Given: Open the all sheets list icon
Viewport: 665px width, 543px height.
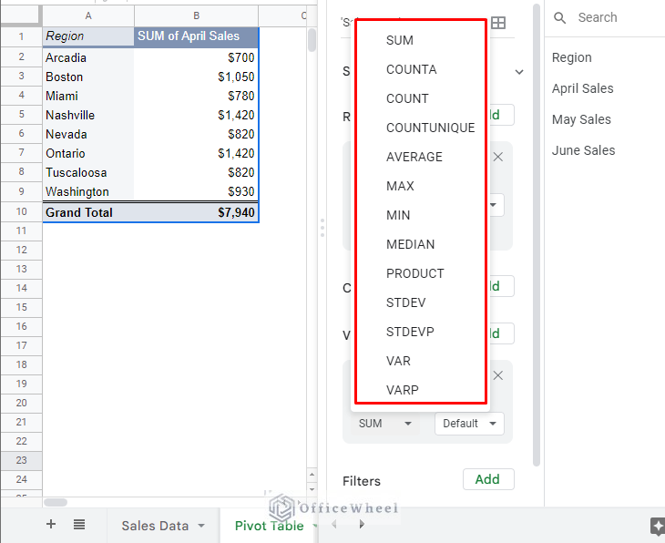Looking at the screenshot, I should click(79, 525).
